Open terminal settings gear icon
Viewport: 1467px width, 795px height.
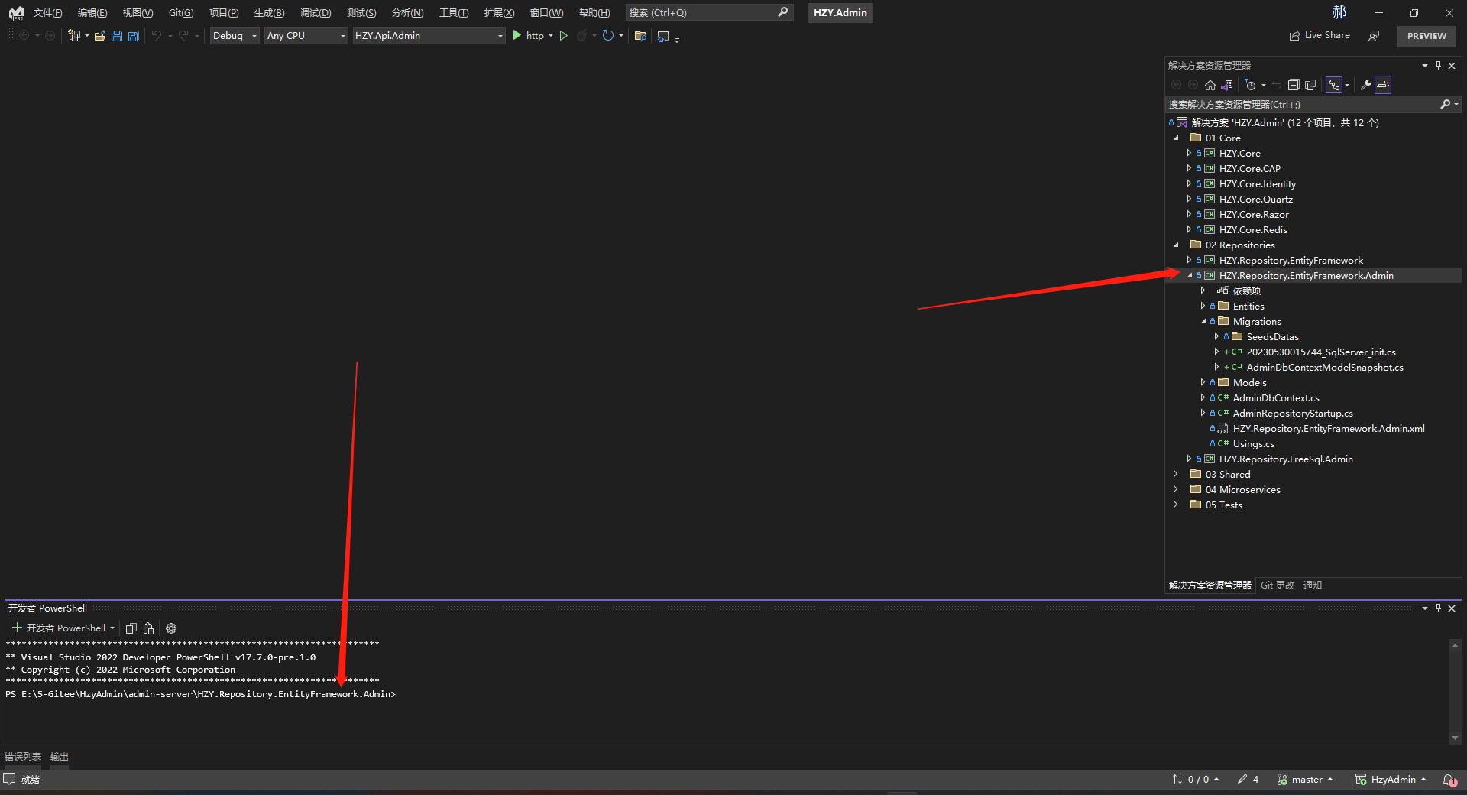171,628
